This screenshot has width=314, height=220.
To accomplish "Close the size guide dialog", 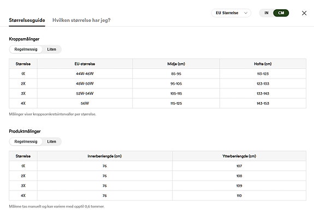I will click(304, 13).
